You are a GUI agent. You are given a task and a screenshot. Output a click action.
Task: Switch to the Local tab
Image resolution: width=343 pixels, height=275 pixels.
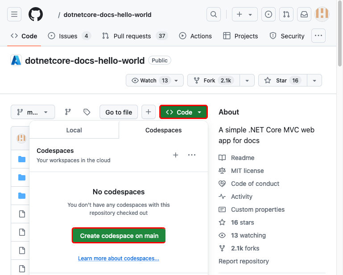click(74, 130)
